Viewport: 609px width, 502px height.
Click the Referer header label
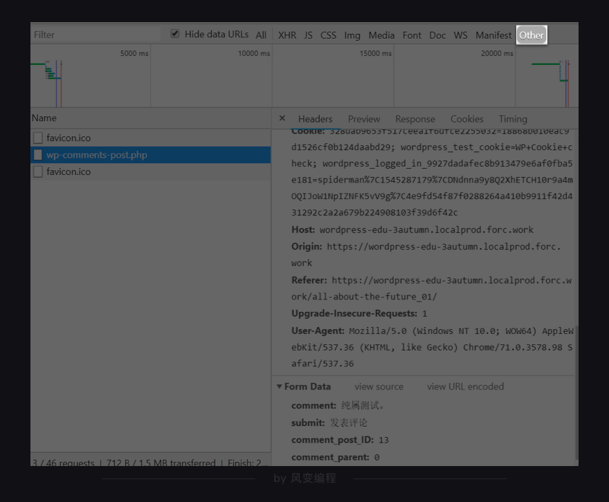click(x=309, y=280)
